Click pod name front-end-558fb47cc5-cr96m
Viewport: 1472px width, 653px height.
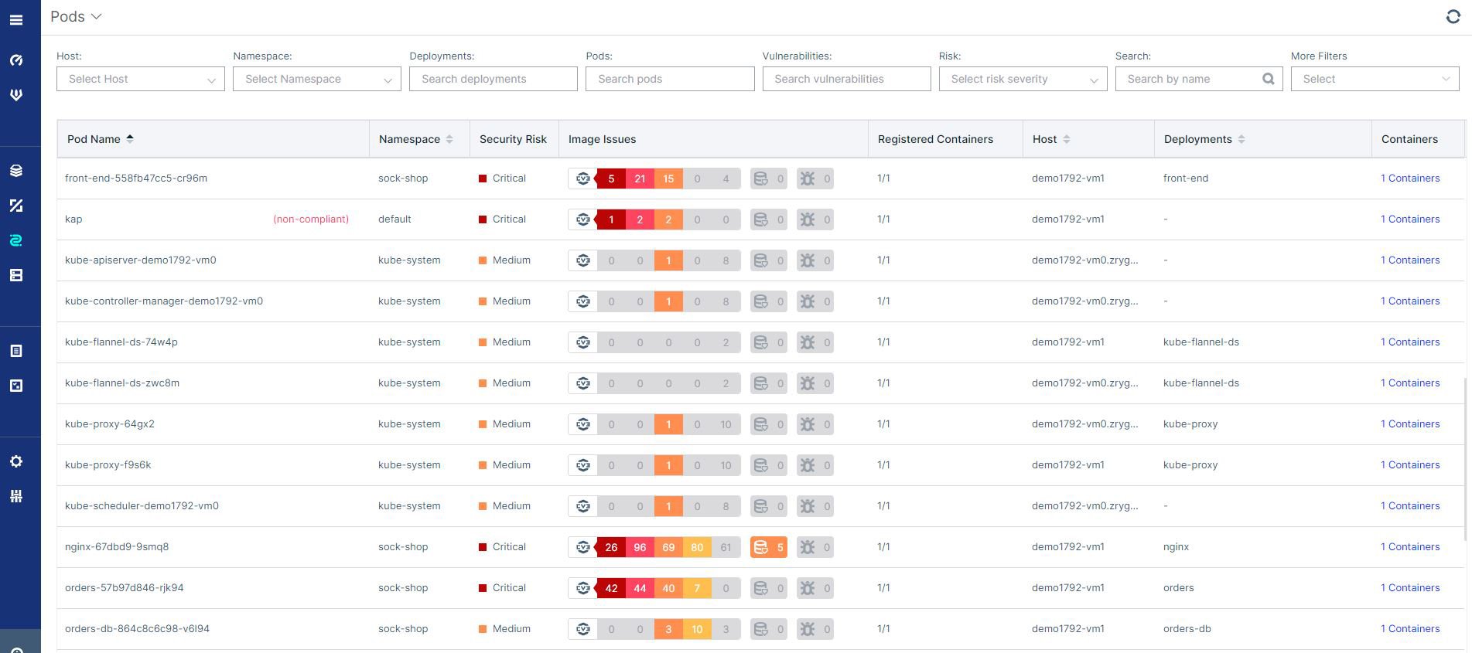[x=136, y=179]
